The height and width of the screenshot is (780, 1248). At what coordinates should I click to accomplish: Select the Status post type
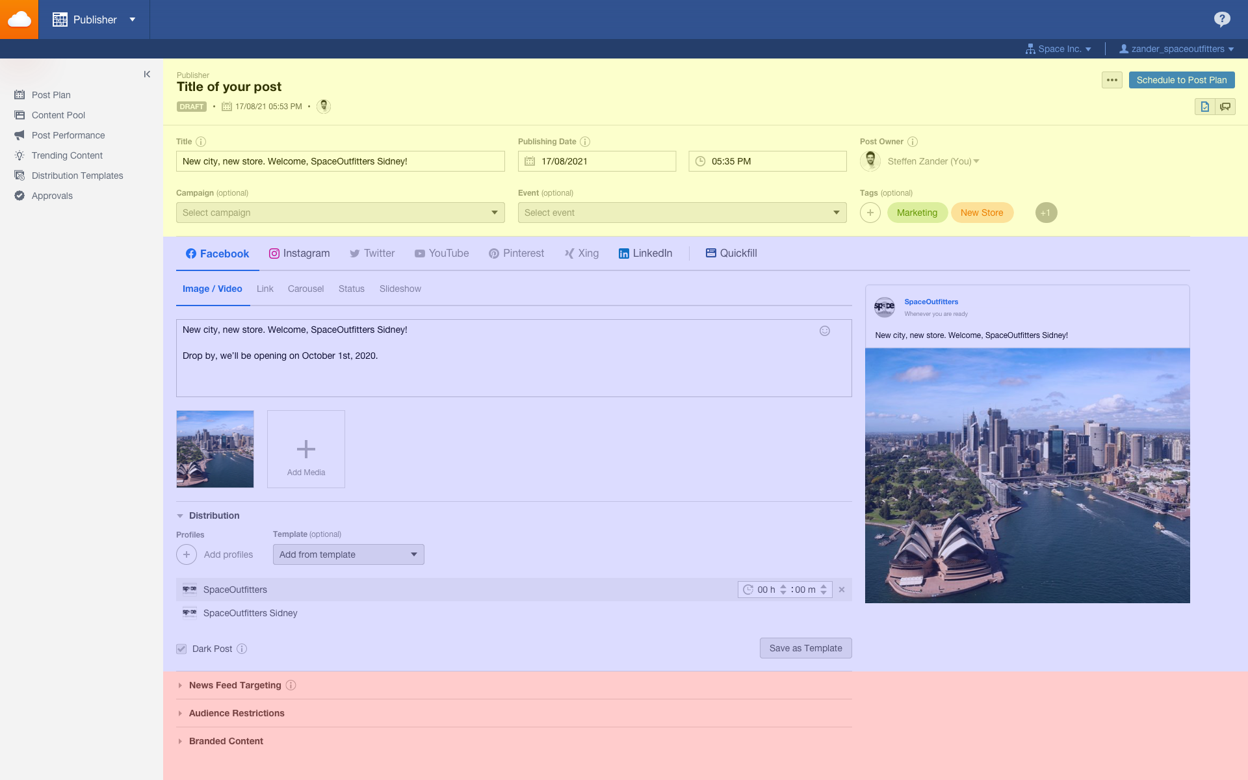click(x=351, y=289)
